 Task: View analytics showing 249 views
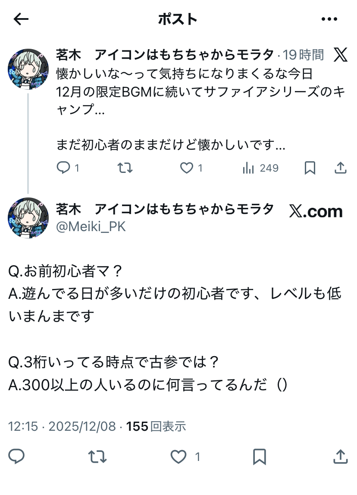pos(260,168)
